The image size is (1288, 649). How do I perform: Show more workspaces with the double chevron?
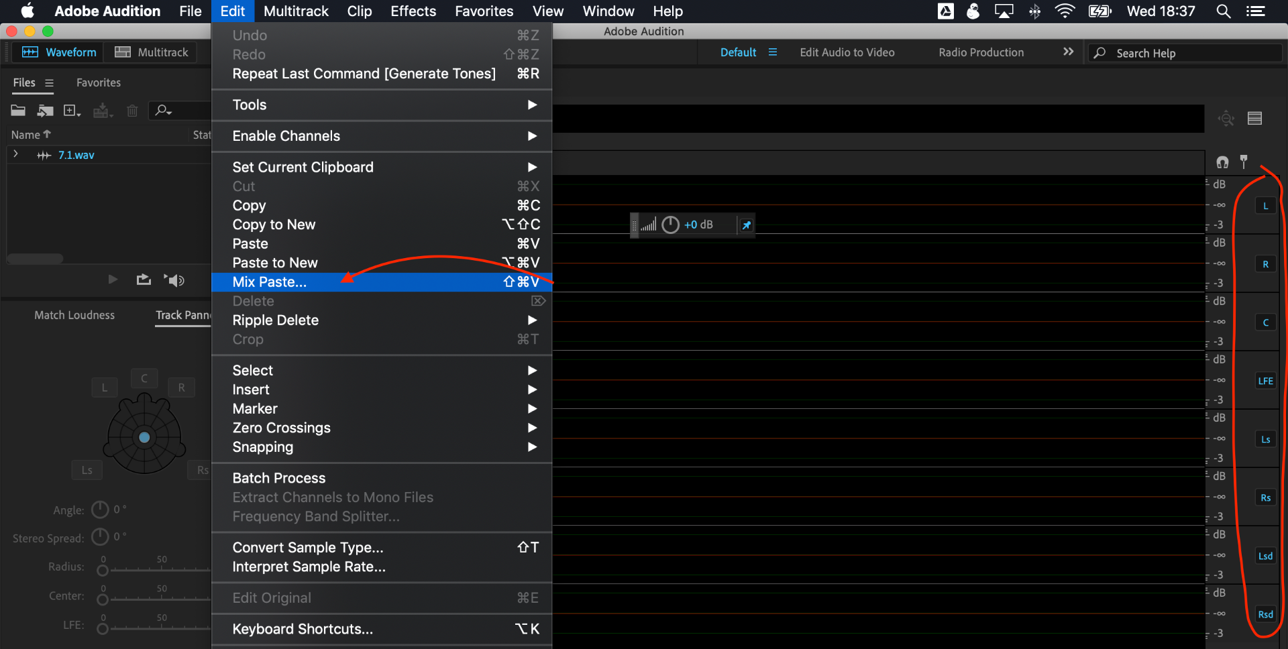click(x=1068, y=52)
